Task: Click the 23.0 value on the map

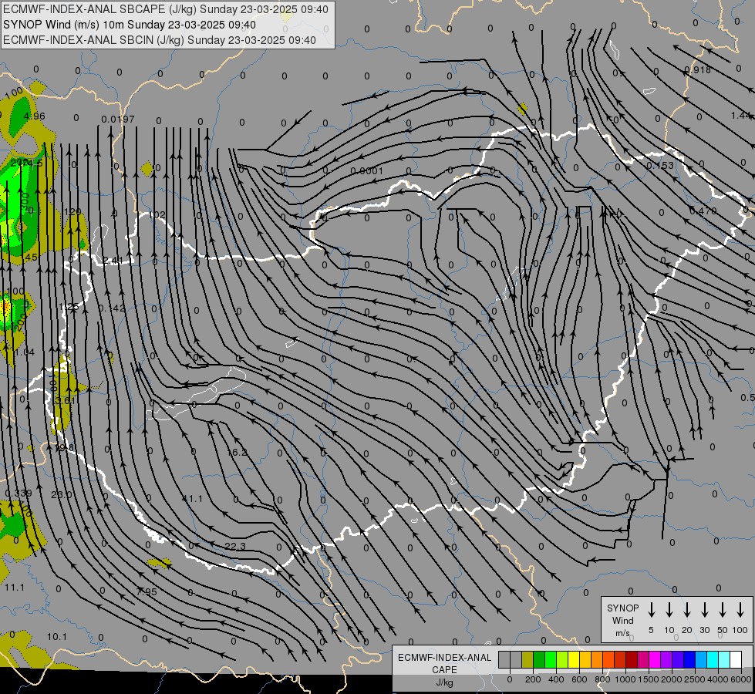Action: [62, 494]
